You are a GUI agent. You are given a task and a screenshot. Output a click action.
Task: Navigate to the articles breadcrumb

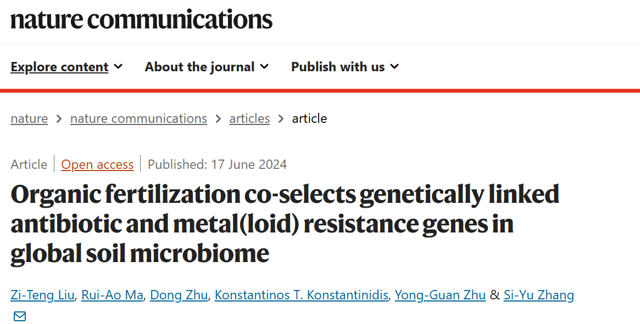[249, 118]
